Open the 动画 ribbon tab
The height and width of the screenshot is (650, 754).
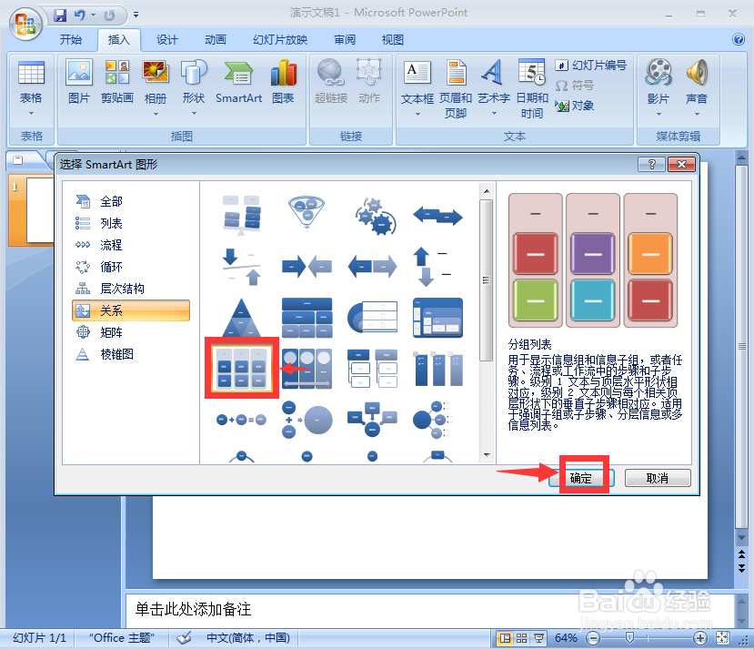(x=216, y=39)
